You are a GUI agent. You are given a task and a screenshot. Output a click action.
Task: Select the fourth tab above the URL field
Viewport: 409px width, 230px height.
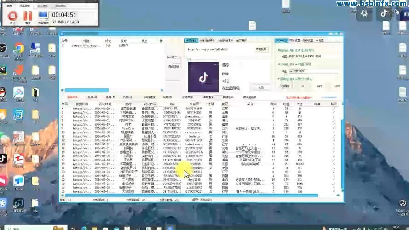click(241, 40)
